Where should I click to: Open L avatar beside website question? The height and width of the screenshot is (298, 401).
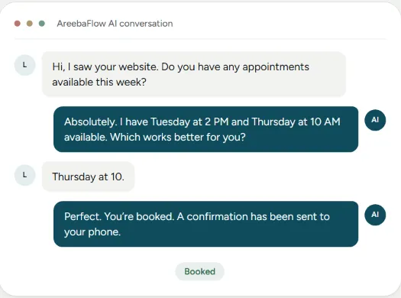24,65
